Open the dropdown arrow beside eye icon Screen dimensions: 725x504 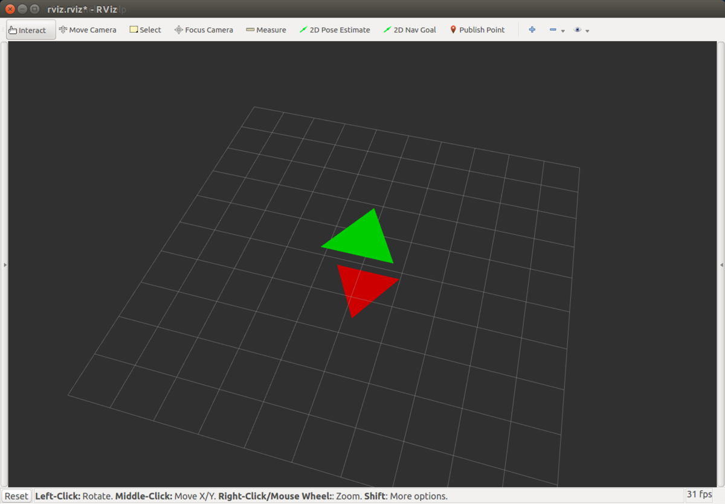click(587, 31)
